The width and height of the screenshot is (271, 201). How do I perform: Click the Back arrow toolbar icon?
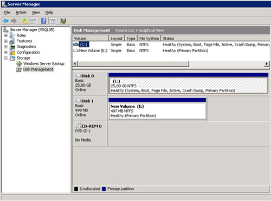coord(6,21)
